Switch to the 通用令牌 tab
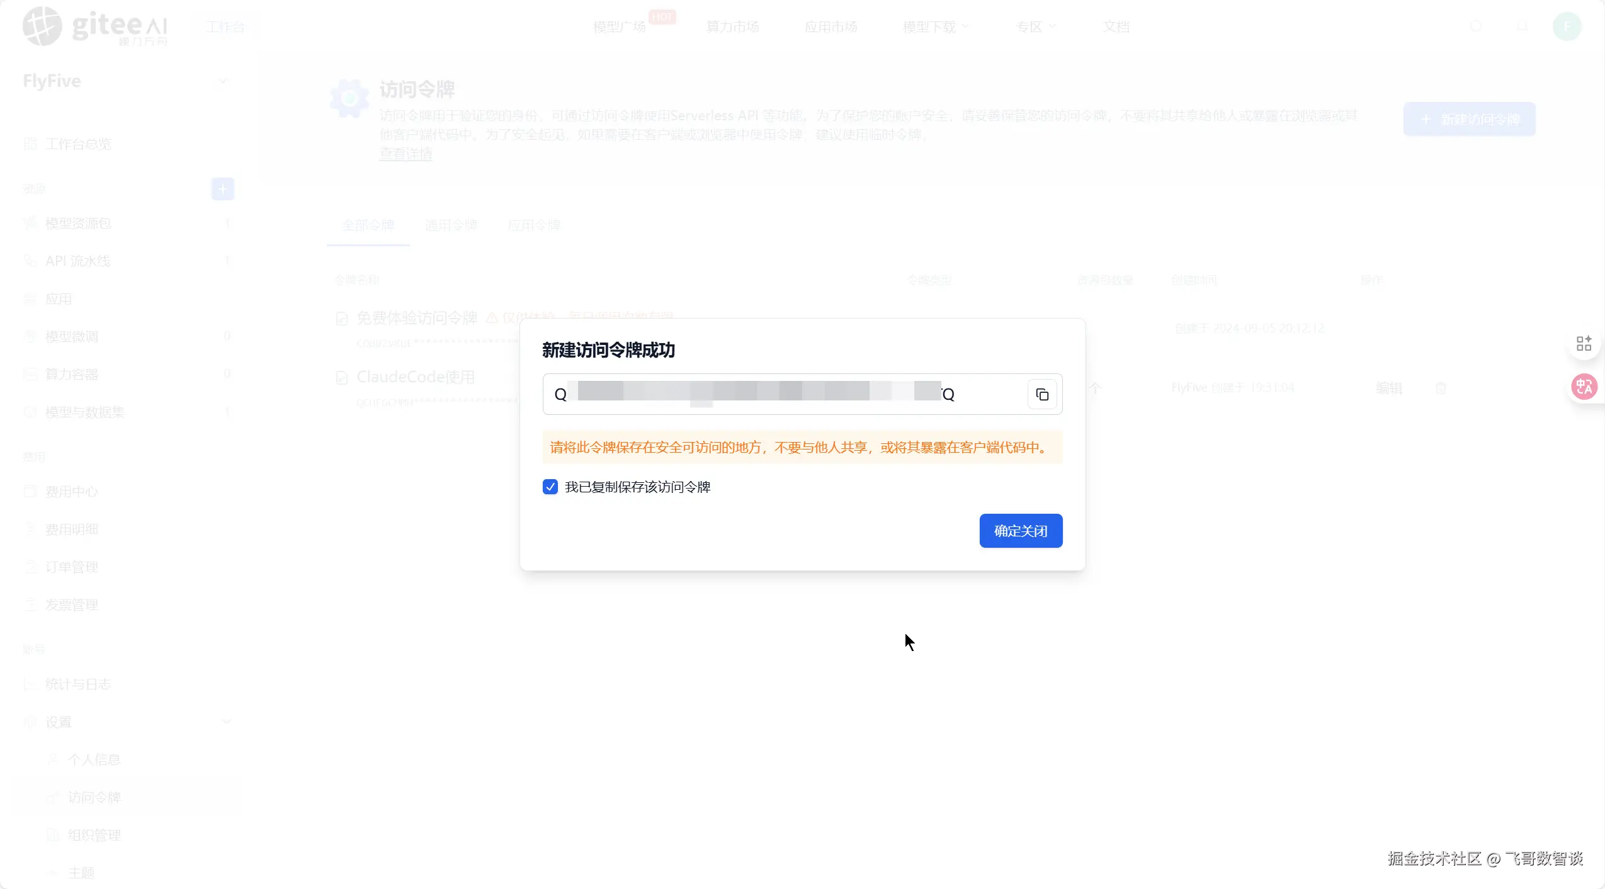 (x=451, y=225)
